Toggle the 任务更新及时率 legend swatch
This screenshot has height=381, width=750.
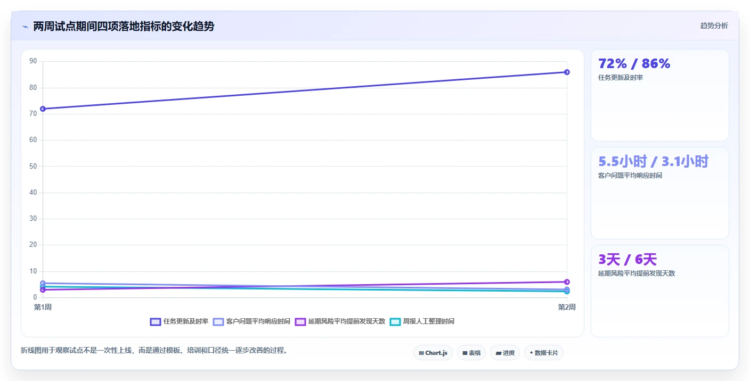point(156,321)
